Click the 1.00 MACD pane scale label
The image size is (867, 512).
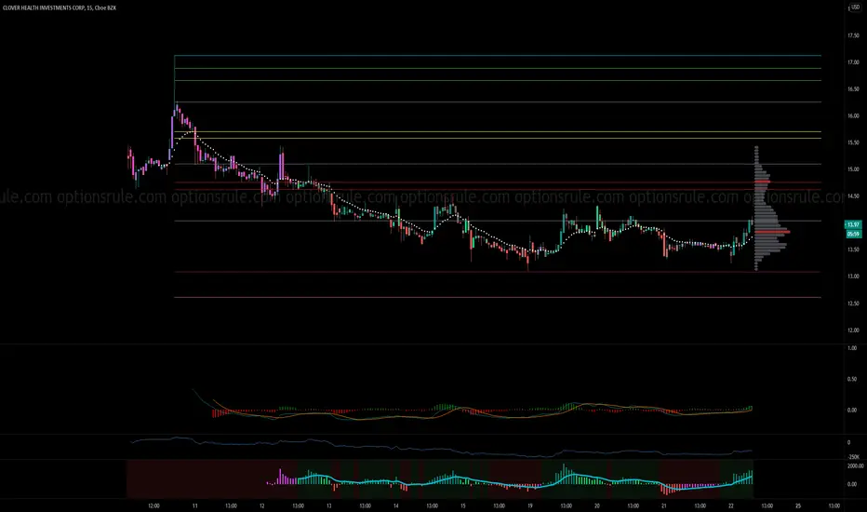click(851, 348)
